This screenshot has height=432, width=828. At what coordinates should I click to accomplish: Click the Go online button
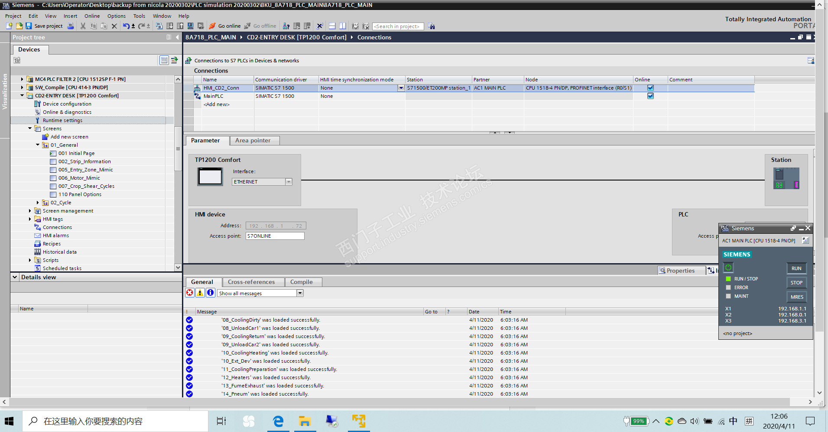(x=225, y=26)
